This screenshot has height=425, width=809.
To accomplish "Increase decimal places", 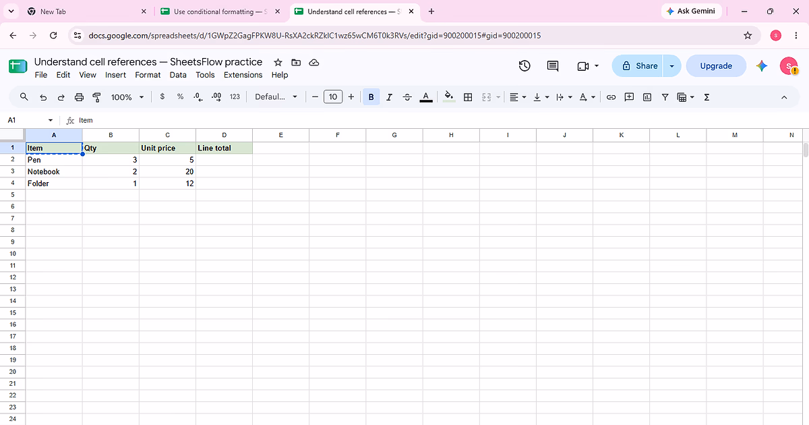I will click(x=216, y=97).
